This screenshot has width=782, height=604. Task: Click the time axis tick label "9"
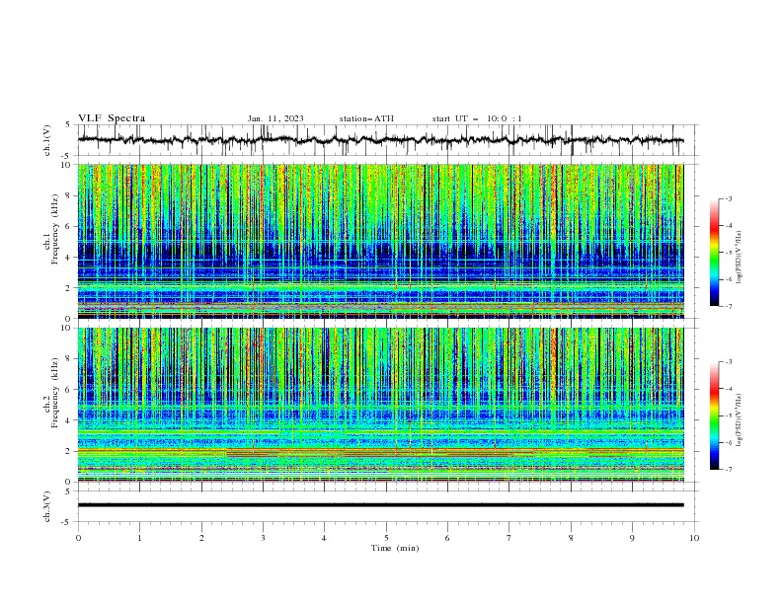tap(632, 538)
